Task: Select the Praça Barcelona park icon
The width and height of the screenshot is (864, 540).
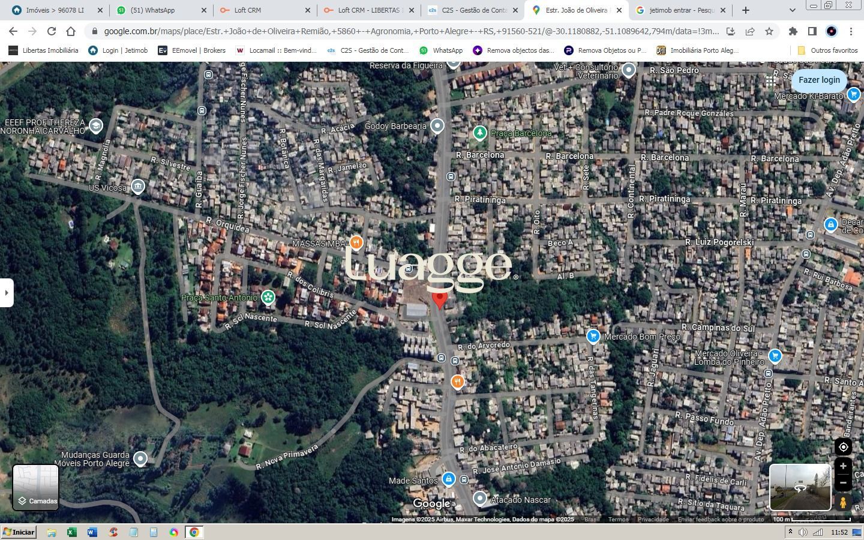Action: (479, 133)
